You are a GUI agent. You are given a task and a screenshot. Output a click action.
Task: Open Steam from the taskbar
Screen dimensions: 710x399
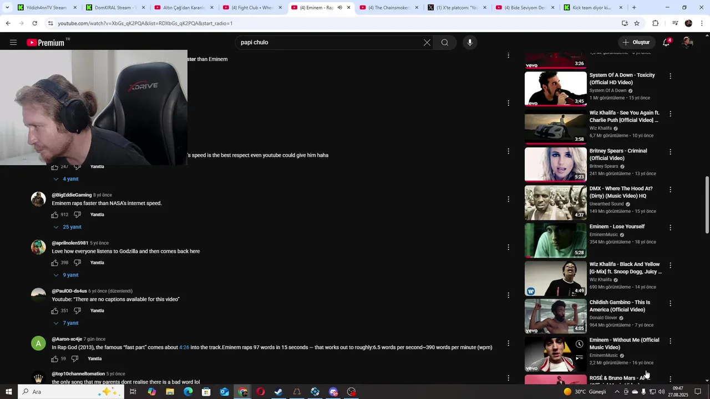(278, 392)
